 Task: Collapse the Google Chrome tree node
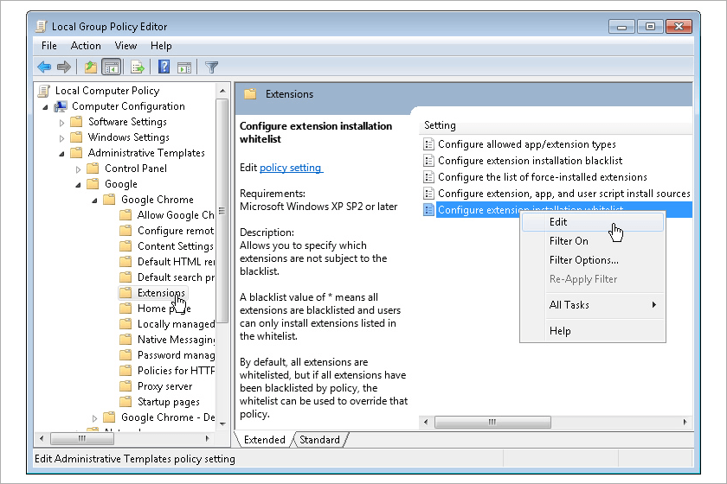pos(95,200)
